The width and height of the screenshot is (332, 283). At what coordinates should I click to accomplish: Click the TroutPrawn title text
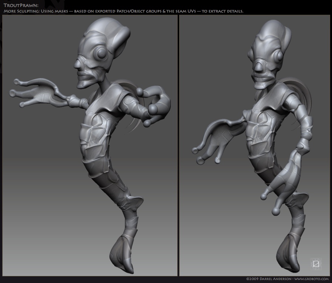21,5
